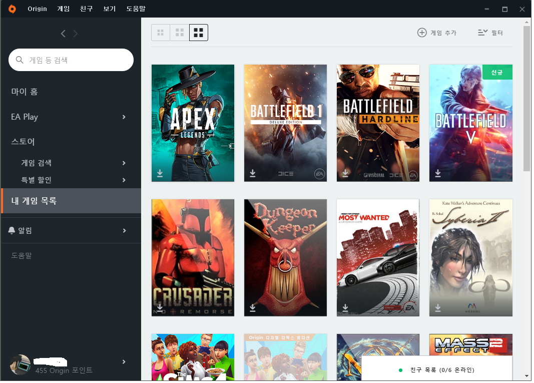
Task: Open the 보기 menu
Action: [x=109, y=9]
